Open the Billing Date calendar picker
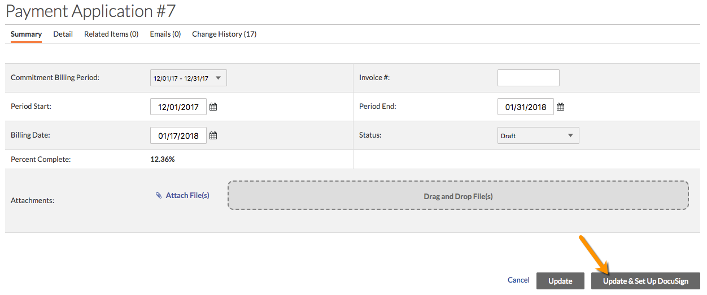Image resolution: width=707 pixels, height=295 pixels. (213, 135)
